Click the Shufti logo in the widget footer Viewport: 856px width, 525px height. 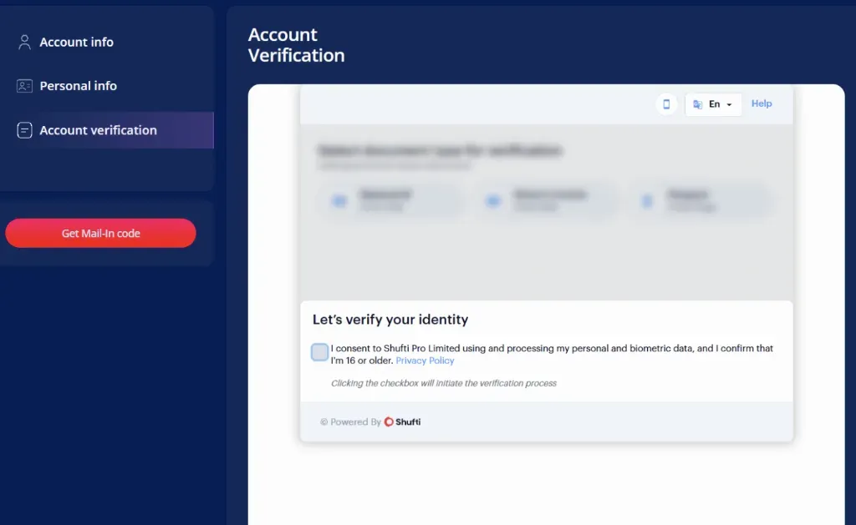click(402, 422)
